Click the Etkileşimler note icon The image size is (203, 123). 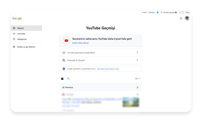tap(14, 39)
